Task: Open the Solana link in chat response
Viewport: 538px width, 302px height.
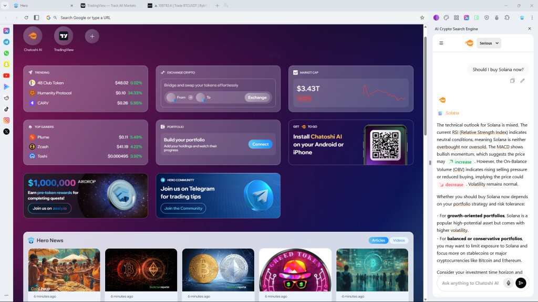Action: click(452, 113)
